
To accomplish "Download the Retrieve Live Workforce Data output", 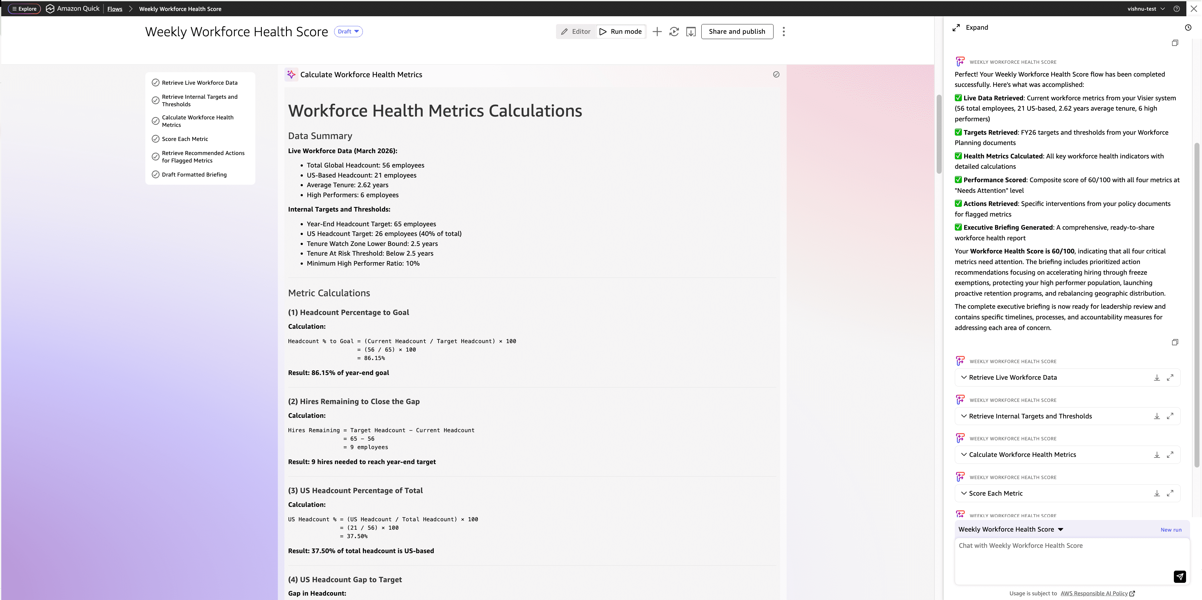I will coord(1157,377).
